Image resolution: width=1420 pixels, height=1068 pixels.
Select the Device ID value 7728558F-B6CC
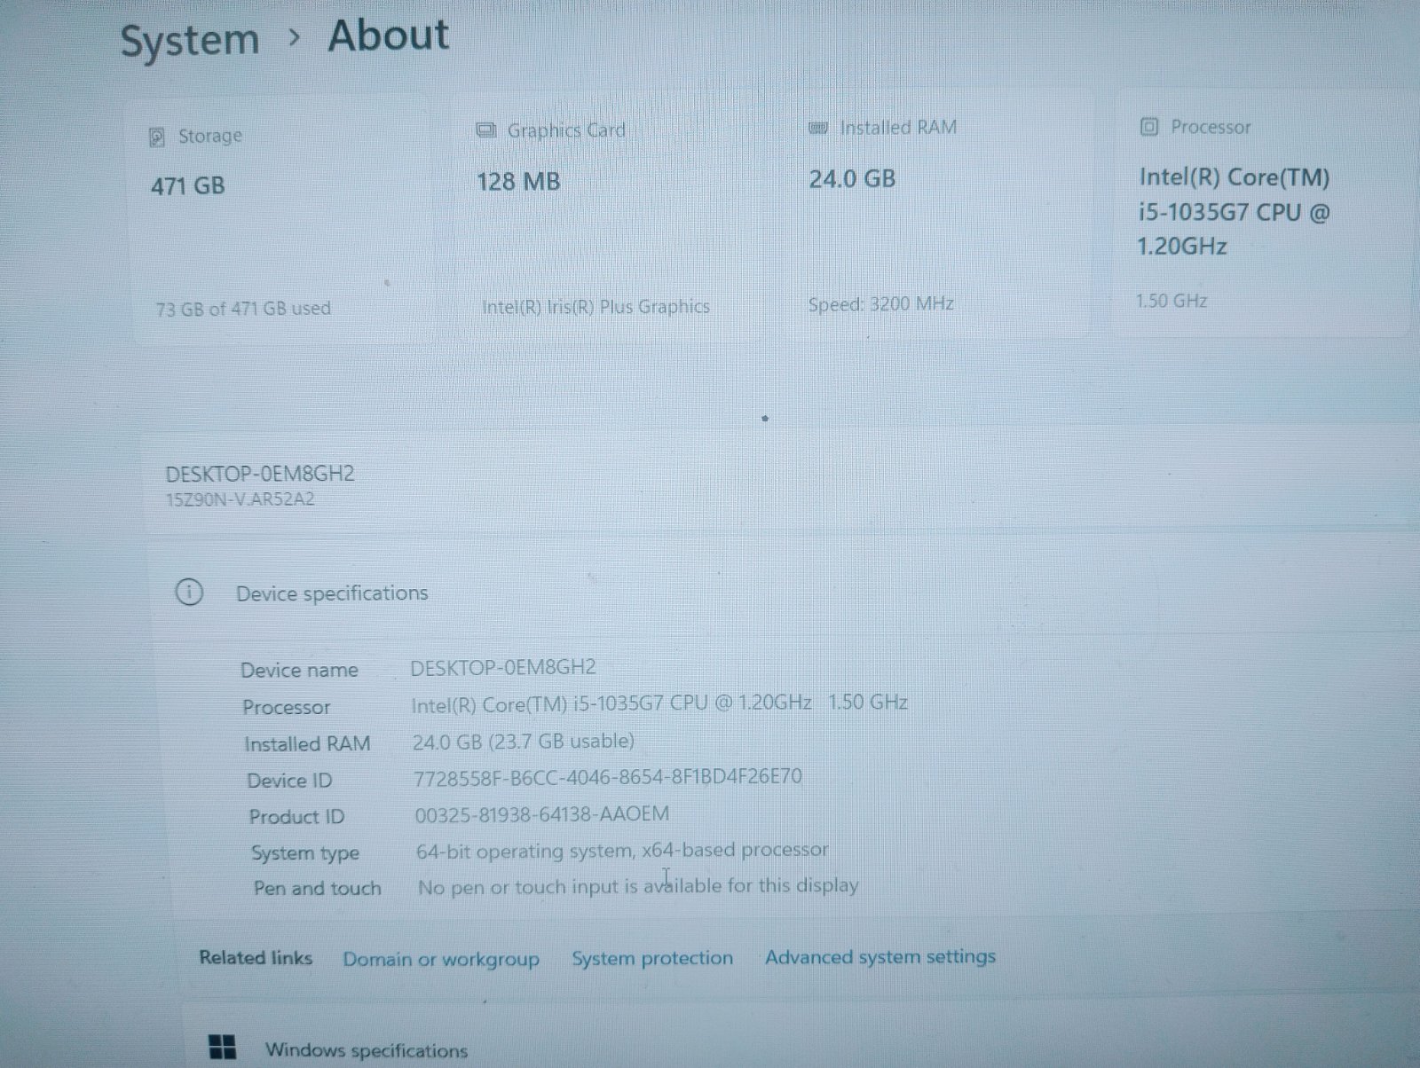pyautogui.click(x=608, y=778)
